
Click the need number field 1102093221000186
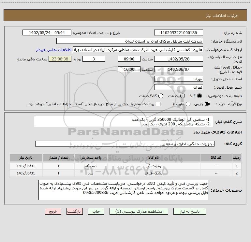point(179,33)
